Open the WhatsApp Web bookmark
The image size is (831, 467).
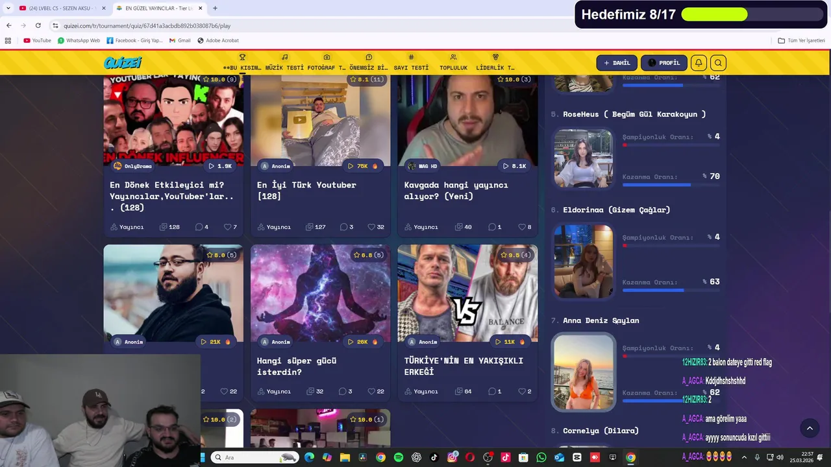(79, 40)
